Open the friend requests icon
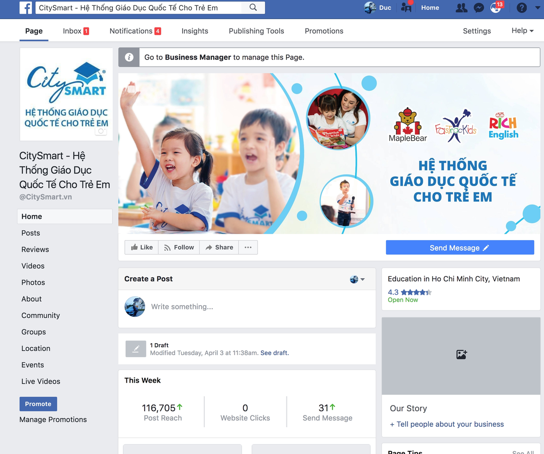 pyautogui.click(x=461, y=8)
